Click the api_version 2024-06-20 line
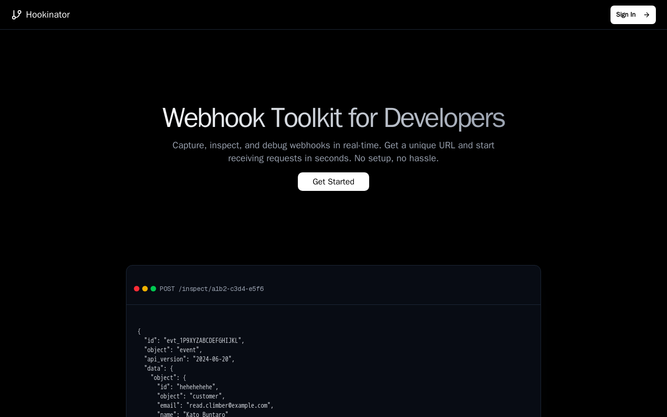The height and width of the screenshot is (417, 667). tap(189, 359)
